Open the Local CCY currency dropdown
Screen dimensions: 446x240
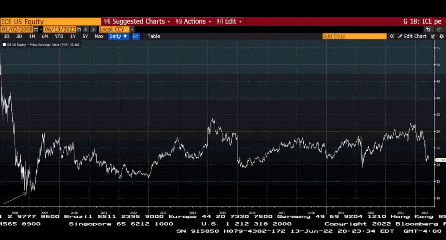(x=132, y=29)
